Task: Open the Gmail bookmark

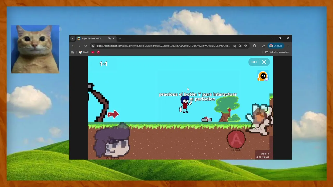Action: 84,52
